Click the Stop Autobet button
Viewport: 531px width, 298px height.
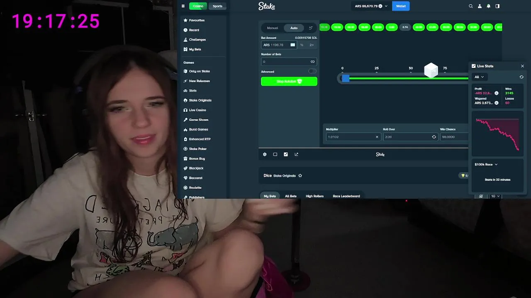tap(289, 82)
